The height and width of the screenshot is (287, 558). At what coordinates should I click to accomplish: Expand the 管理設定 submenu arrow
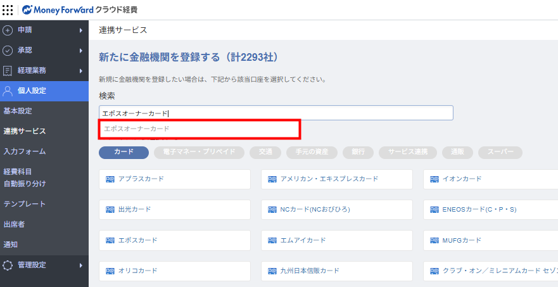click(x=81, y=265)
